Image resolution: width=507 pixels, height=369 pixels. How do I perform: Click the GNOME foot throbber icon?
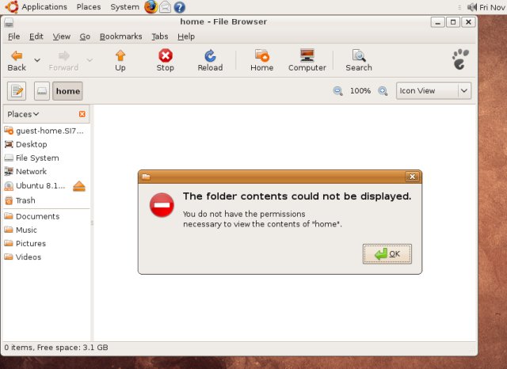pyautogui.click(x=460, y=59)
